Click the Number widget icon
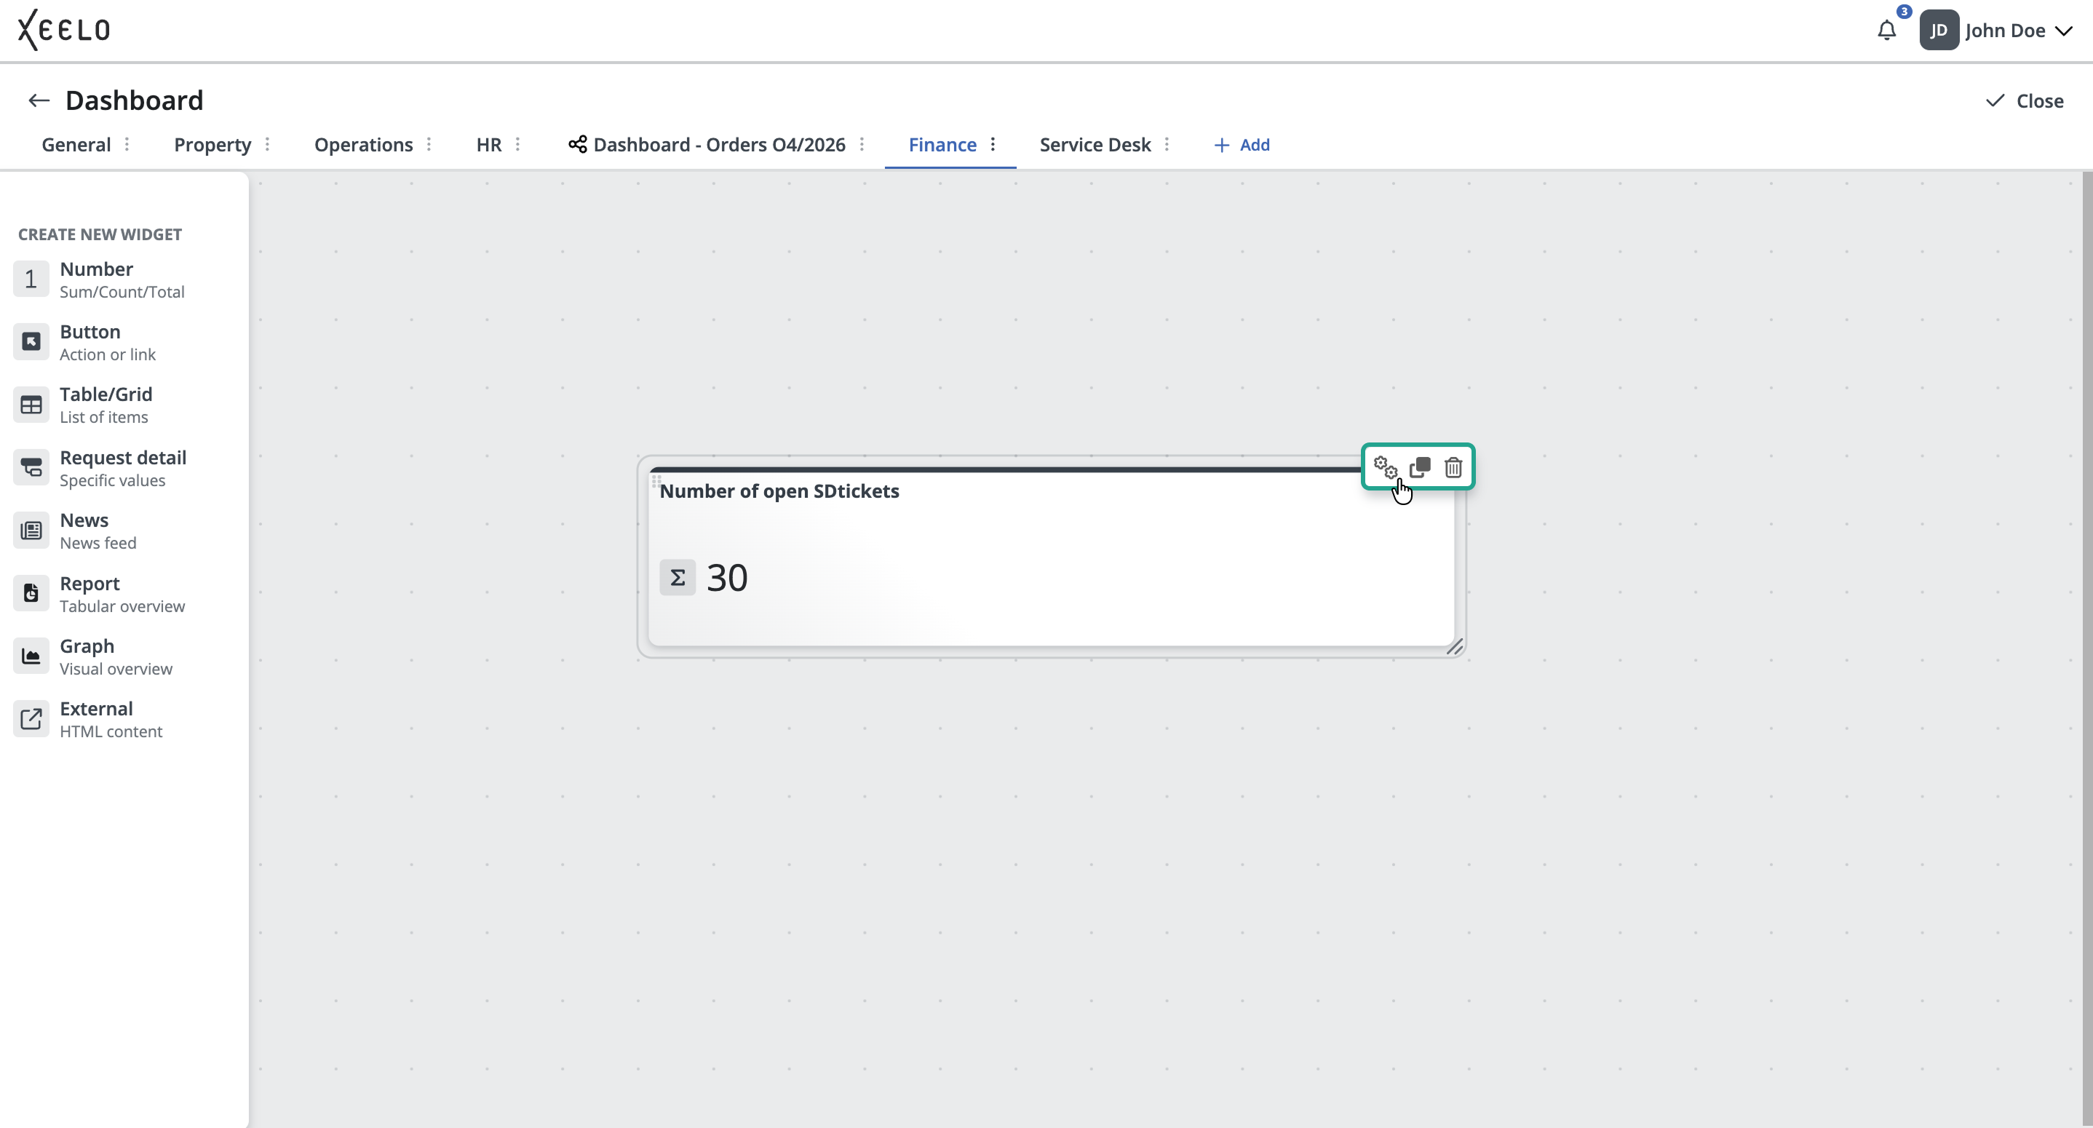The height and width of the screenshot is (1128, 2093). tap(31, 279)
